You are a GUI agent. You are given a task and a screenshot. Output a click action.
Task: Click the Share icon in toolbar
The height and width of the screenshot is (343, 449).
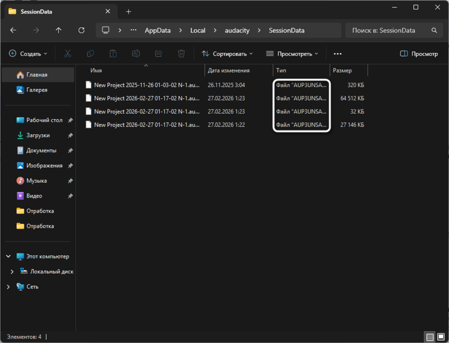click(x=159, y=53)
